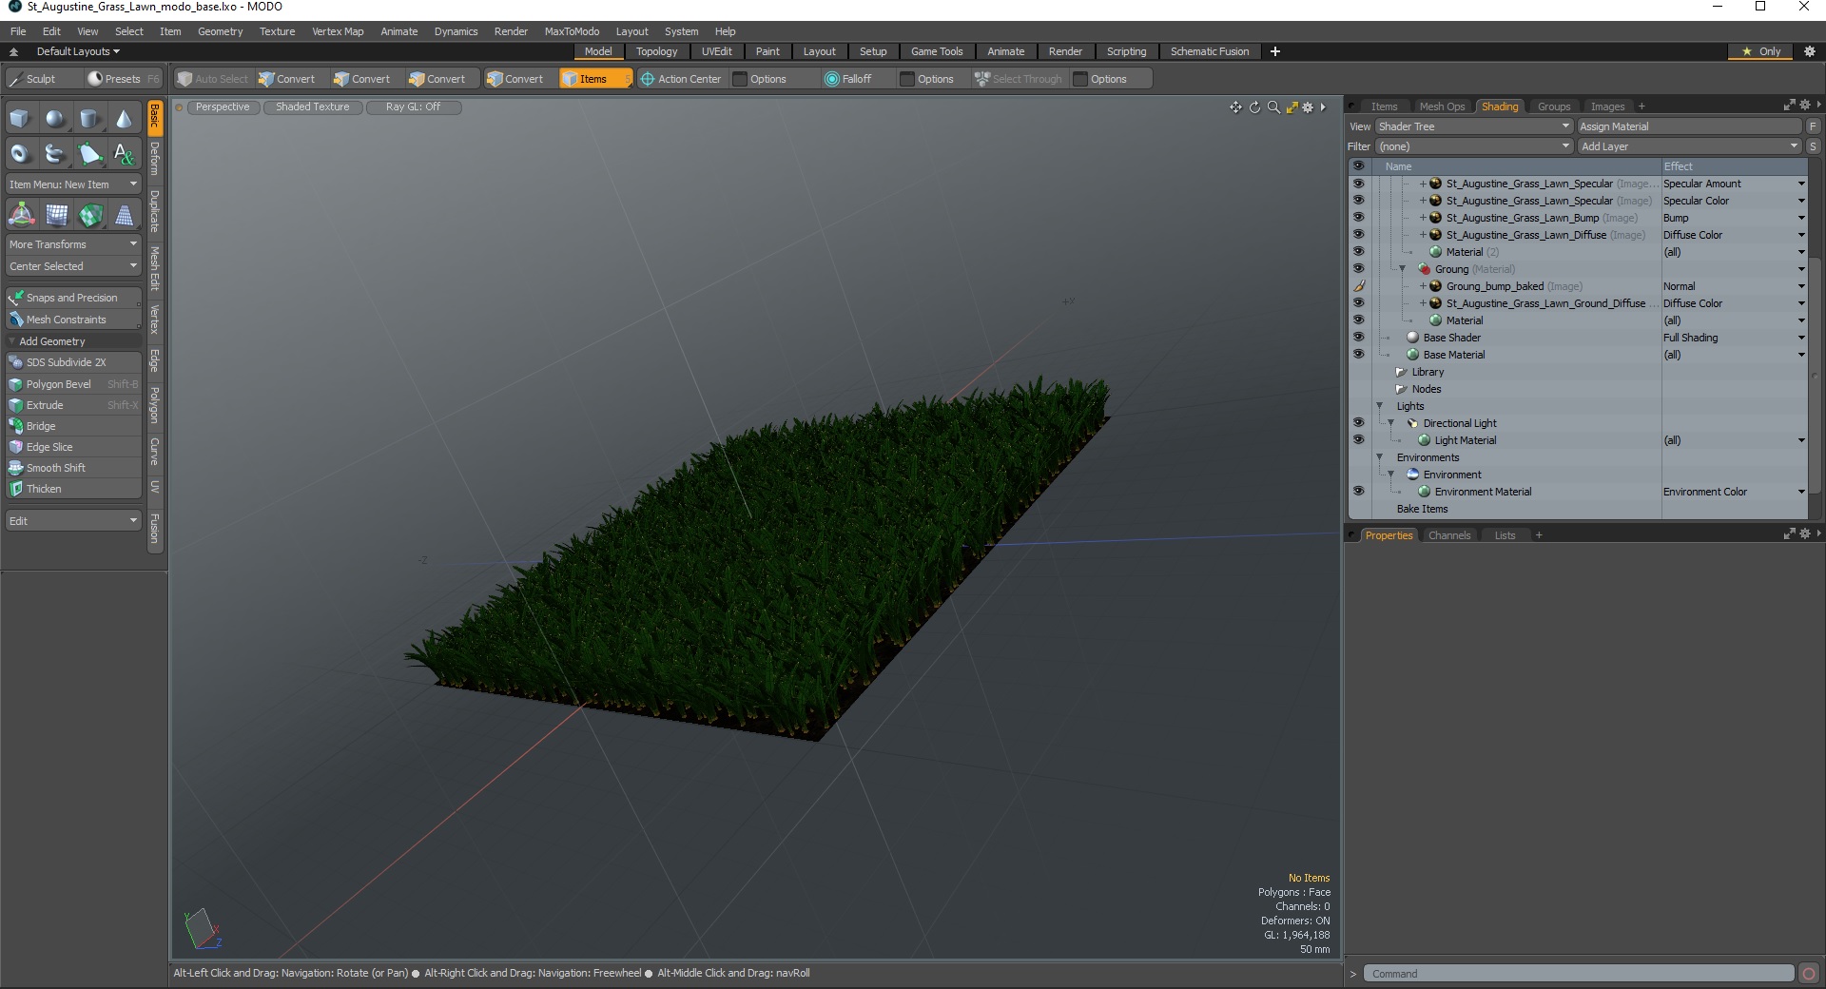The width and height of the screenshot is (1826, 989).
Task: Hide the St_Augustine_Grass_Lawn_Bump layer
Action: pyautogui.click(x=1358, y=218)
